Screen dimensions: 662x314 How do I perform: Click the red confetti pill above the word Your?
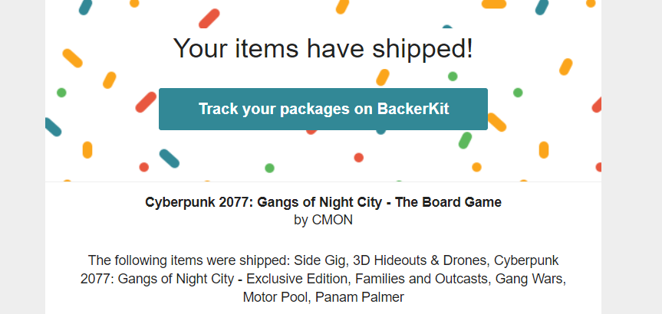click(x=209, y=18)
